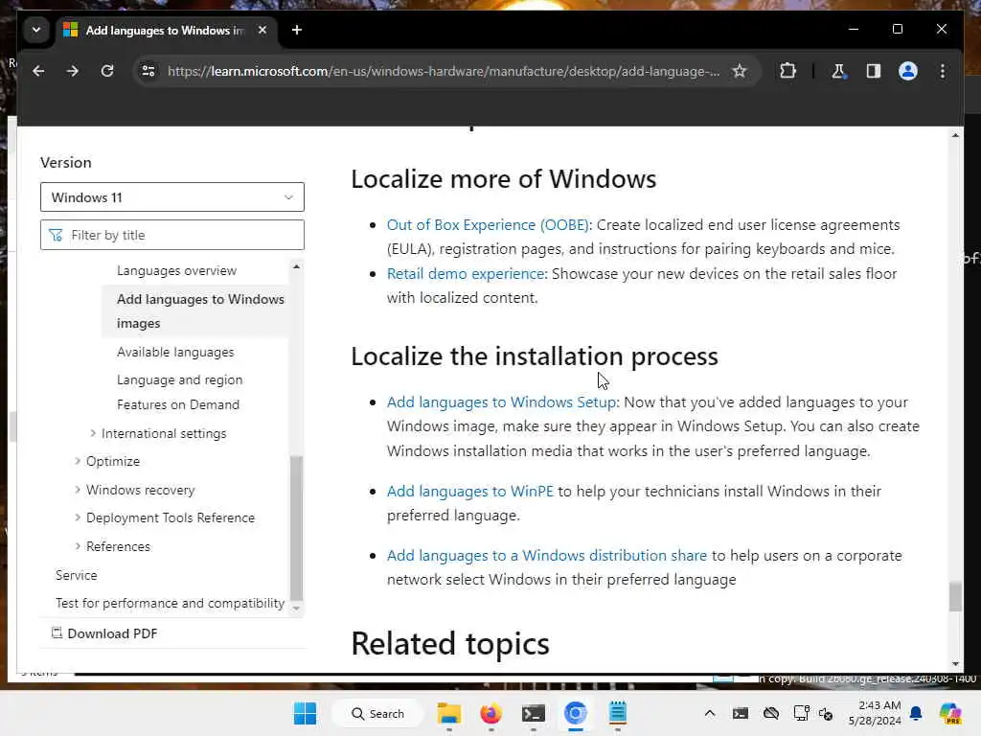
Task: Expand Deployment Tools Reference node
Action: pos(78,517)
